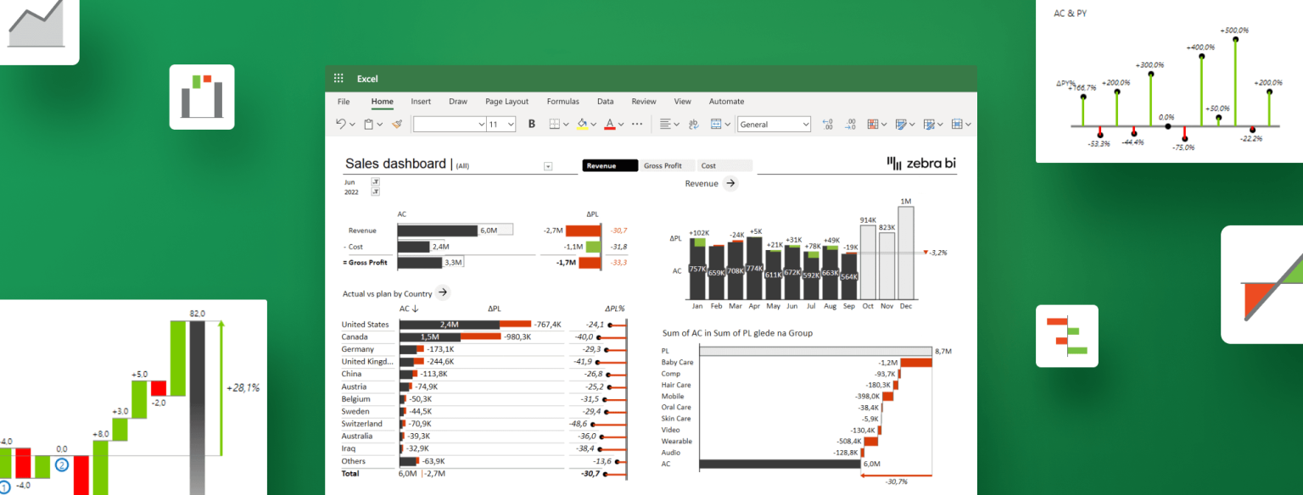Open the font size dropdown showing 11
The image size is (1303, 495).
[x=501, y=124]
